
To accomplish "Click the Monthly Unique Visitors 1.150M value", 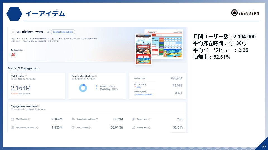I will 57,127.
